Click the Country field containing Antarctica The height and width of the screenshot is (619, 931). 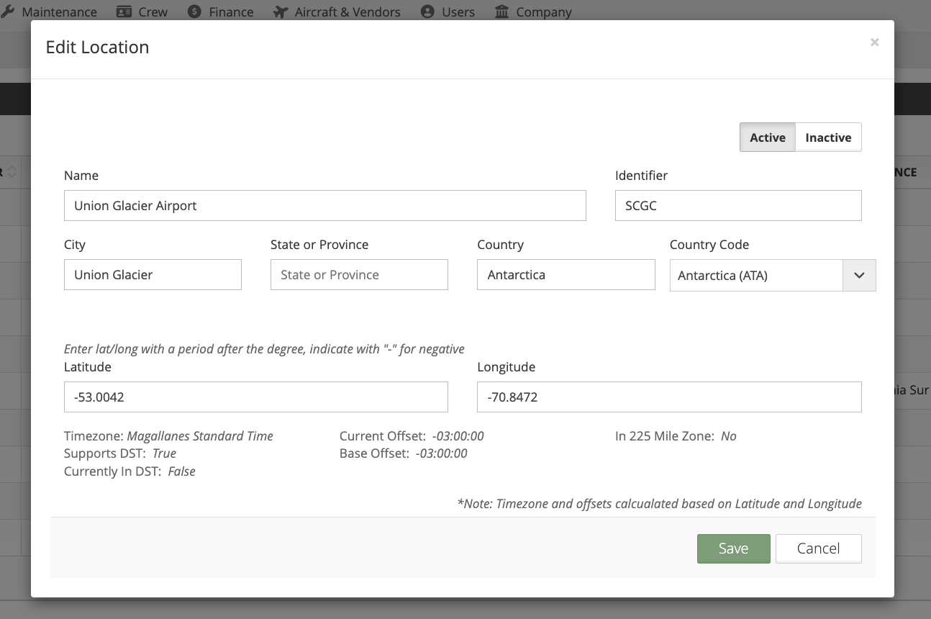tap(566, 275)
